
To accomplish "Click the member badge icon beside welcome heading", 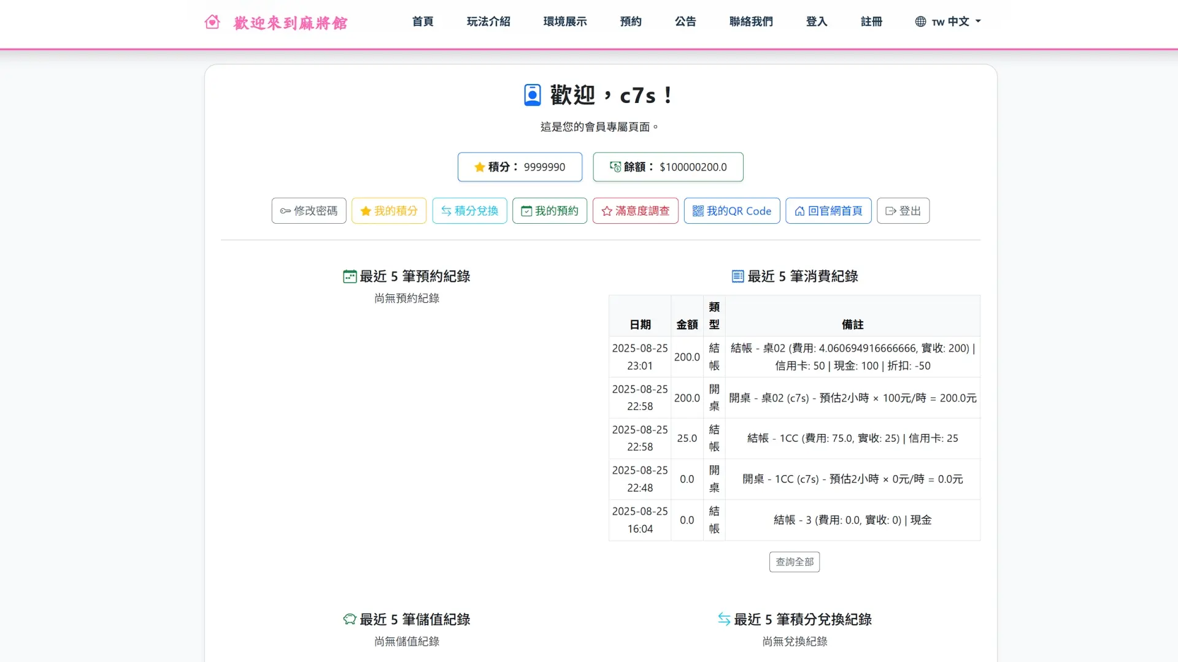I will 533,95.
